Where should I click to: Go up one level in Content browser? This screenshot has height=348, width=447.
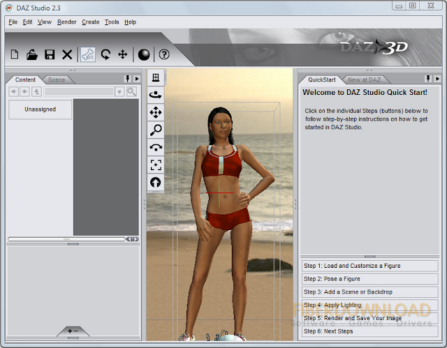[x=36, y=91]
